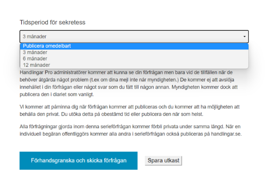Screen dimensions: 274x182
Task: Choose '3 månader' from the option list
Action: 35,52
